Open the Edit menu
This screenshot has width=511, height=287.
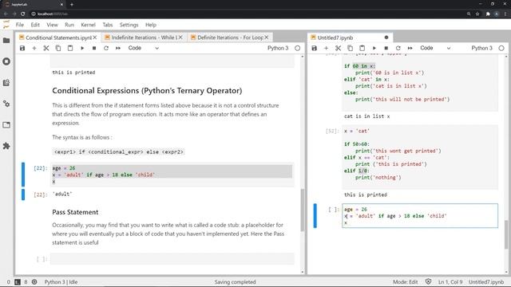35,25
